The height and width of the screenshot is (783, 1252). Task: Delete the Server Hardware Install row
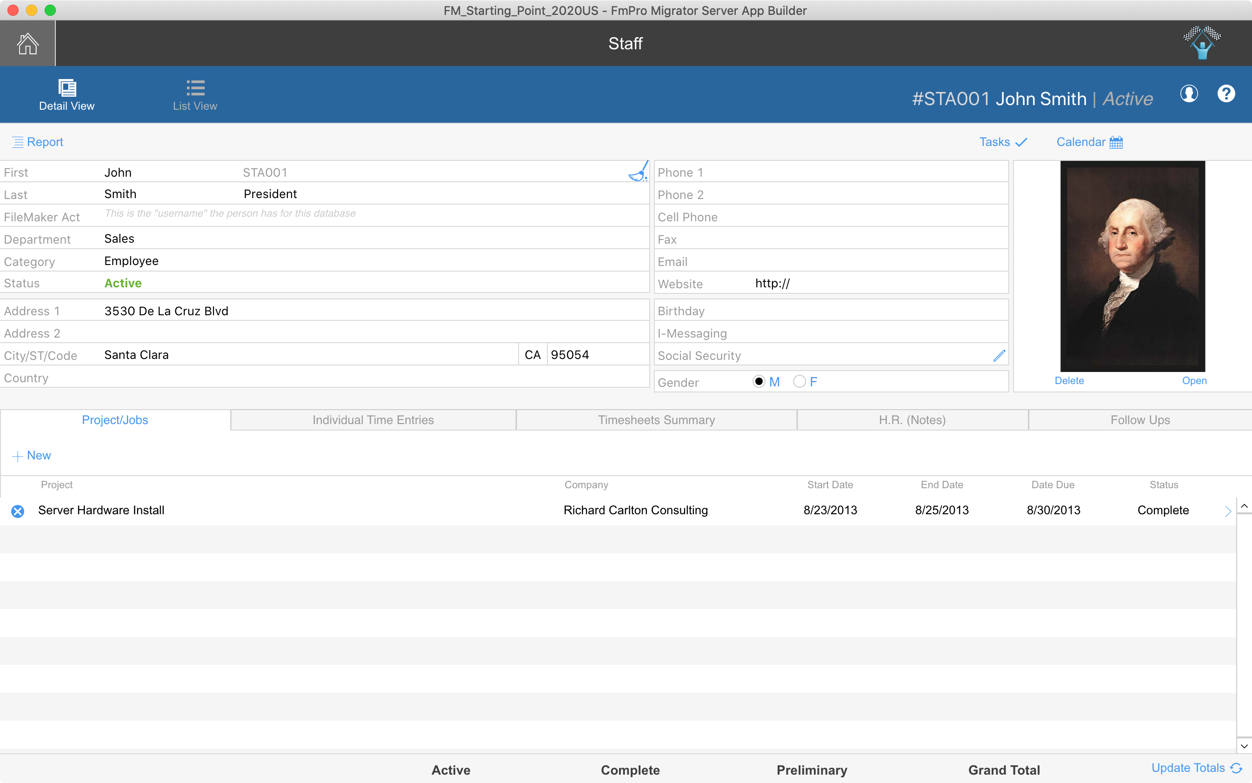pos(18,511)
